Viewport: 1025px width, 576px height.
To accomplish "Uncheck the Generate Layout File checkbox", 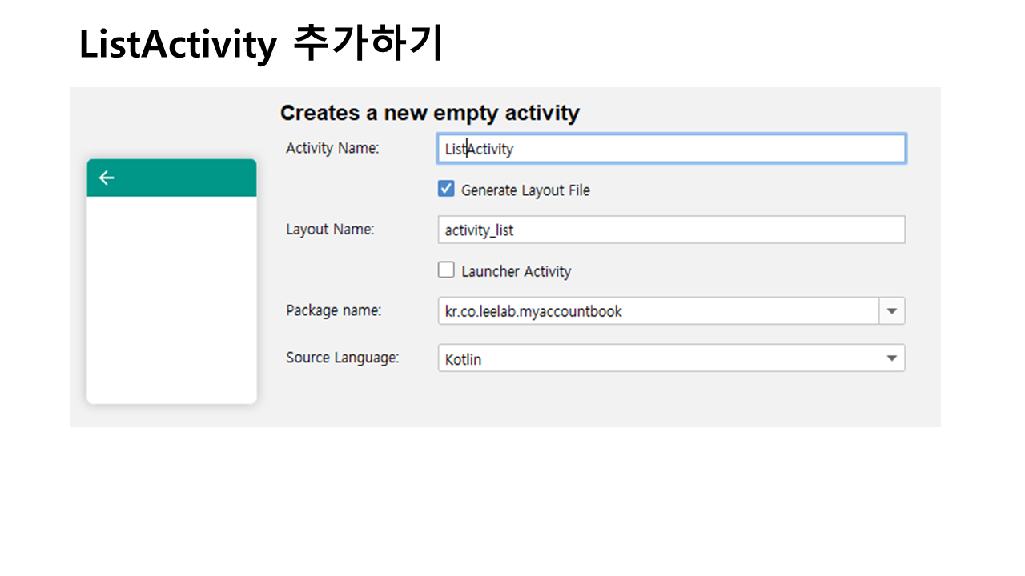I will 446,190.
